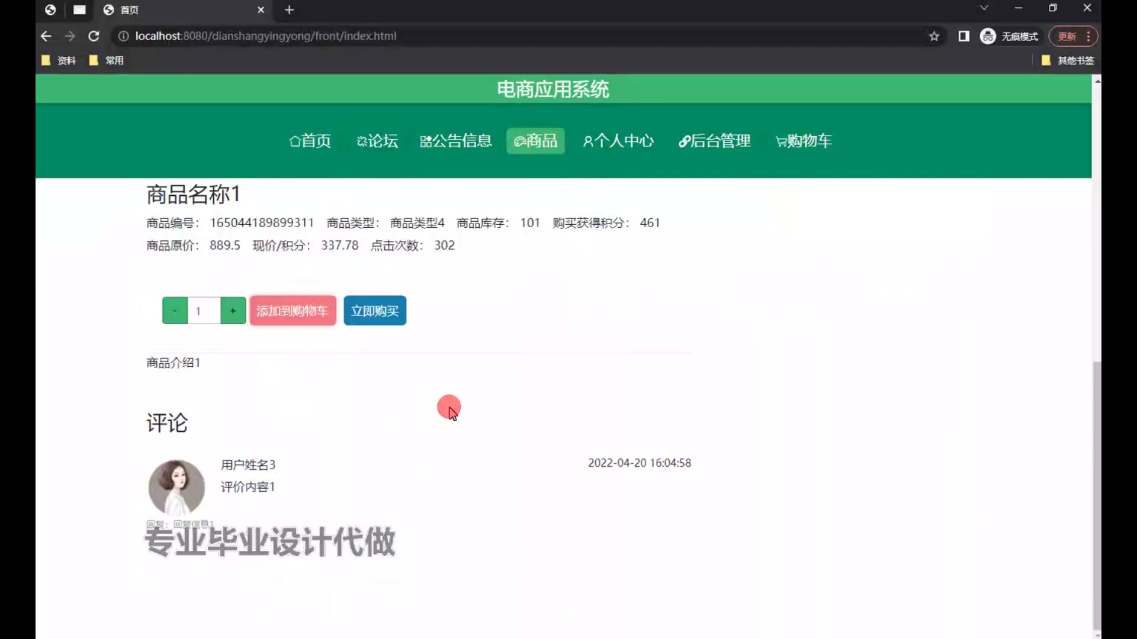Image resolution: width=1137 pixels, height=639 pixels.
Task: Decrease quantity with minus button
Action: [175, 311]
